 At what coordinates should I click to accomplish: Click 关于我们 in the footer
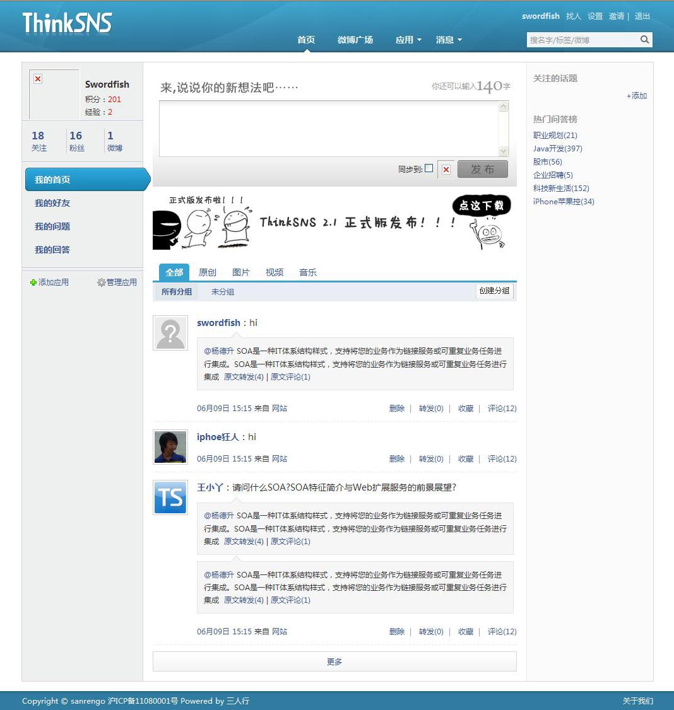pos(638,701)
